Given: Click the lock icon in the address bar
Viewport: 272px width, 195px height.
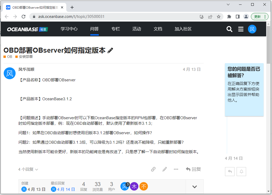Looking at the screenshot, I should pos(34,17).
